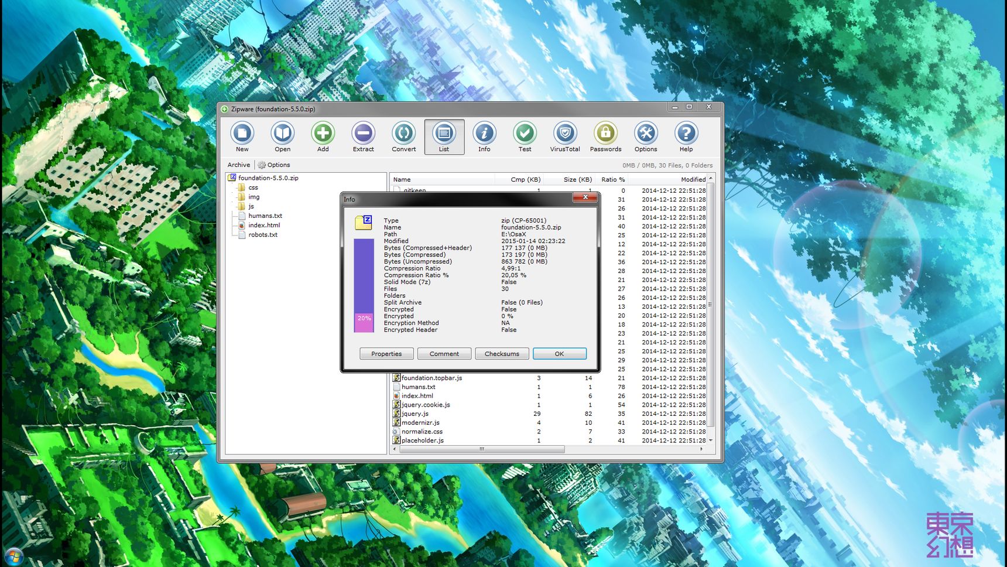Click the horizontal scrollbar right arrow
This screenshot has width=1007, height=567.
coord(701,449)
